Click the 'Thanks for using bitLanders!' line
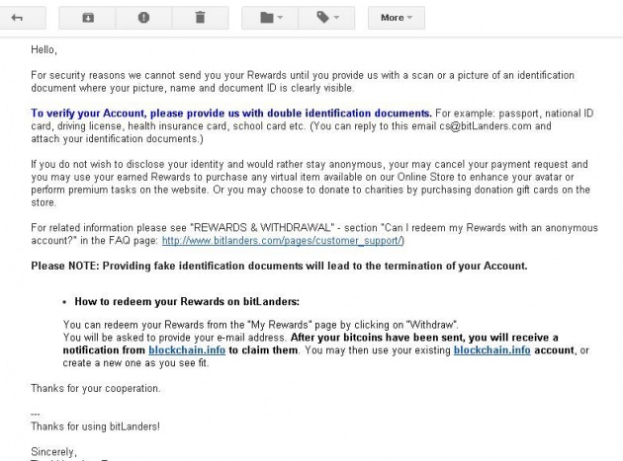 (95, 426)
